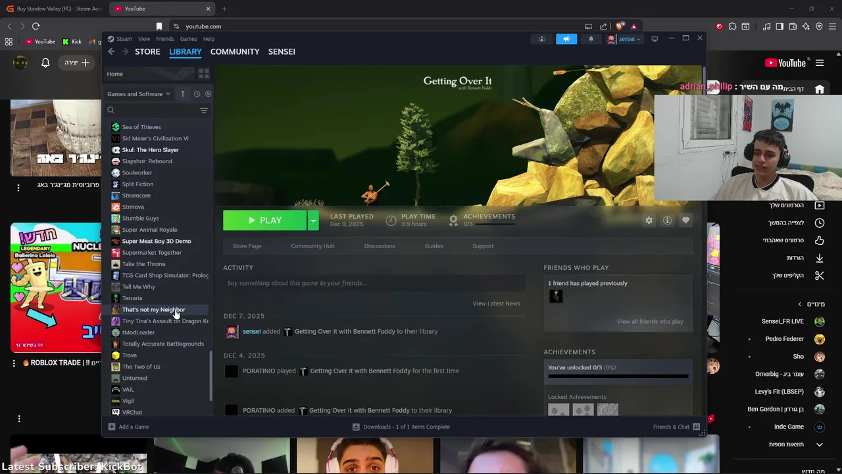842x474 pixels.
Task: Click the library list scrollbar
Action: coord(210,375)
